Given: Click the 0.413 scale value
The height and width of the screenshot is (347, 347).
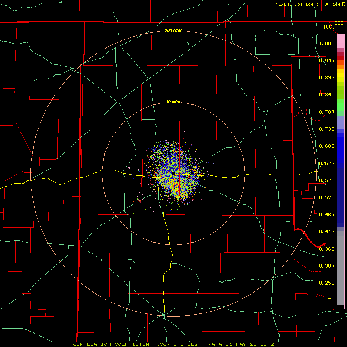Looking at the screenshot, I should (x=327, y=232).
